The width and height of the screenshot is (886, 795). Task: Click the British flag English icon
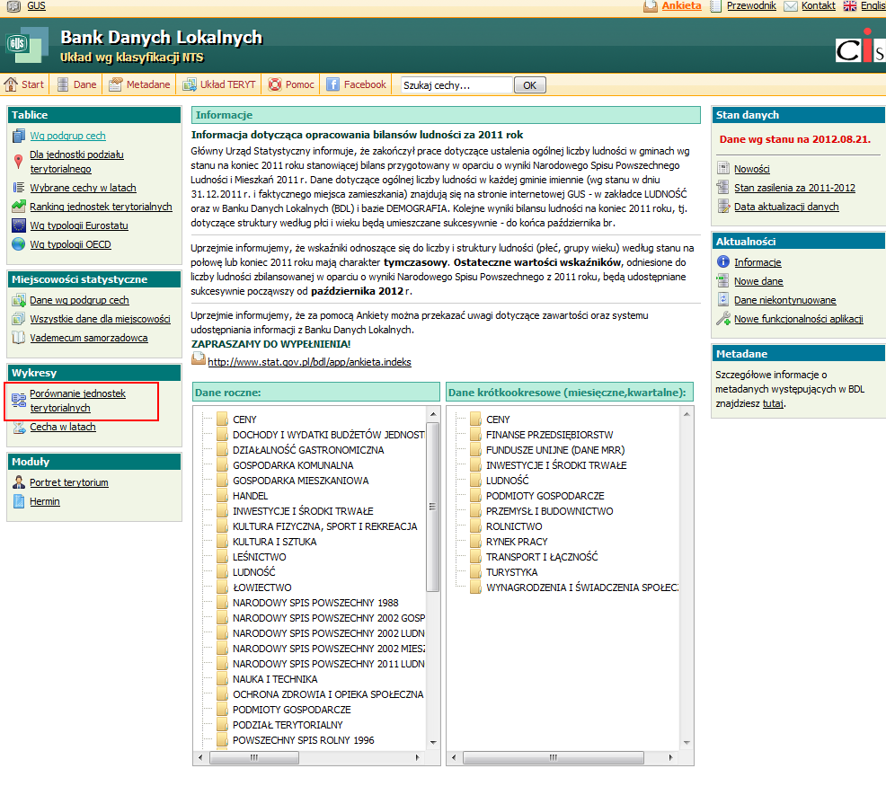click(x=849, y=5)
